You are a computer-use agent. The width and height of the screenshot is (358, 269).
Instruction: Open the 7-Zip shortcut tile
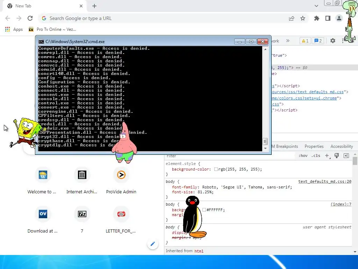point(82,220)
